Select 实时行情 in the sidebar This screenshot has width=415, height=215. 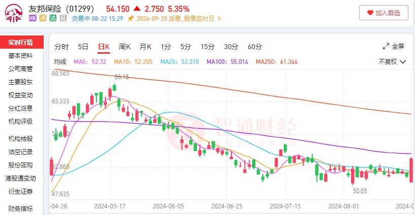click(x=21, y=42)
